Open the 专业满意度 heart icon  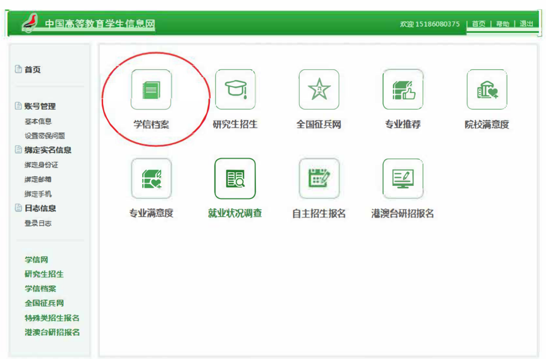pyautogui.click(x=151, y=178)
